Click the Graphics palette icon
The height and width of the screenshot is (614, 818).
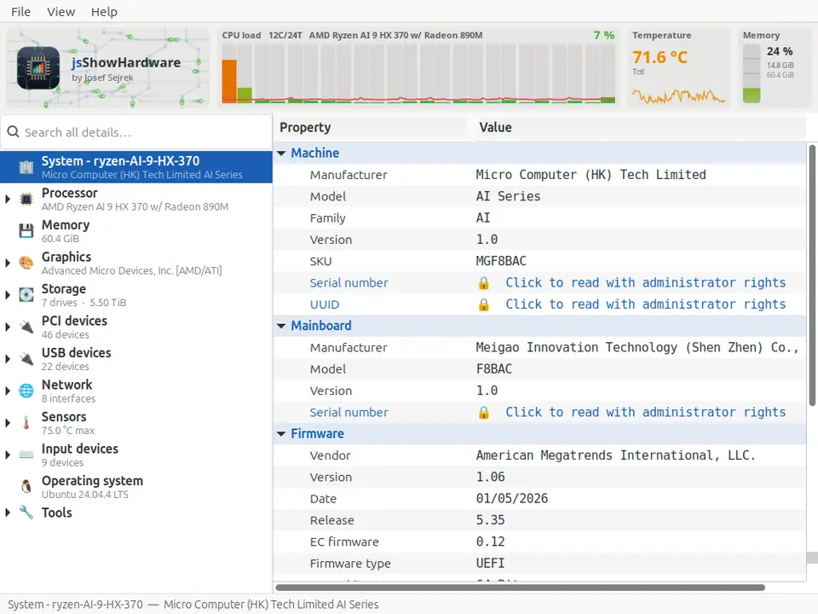point(26,263)
